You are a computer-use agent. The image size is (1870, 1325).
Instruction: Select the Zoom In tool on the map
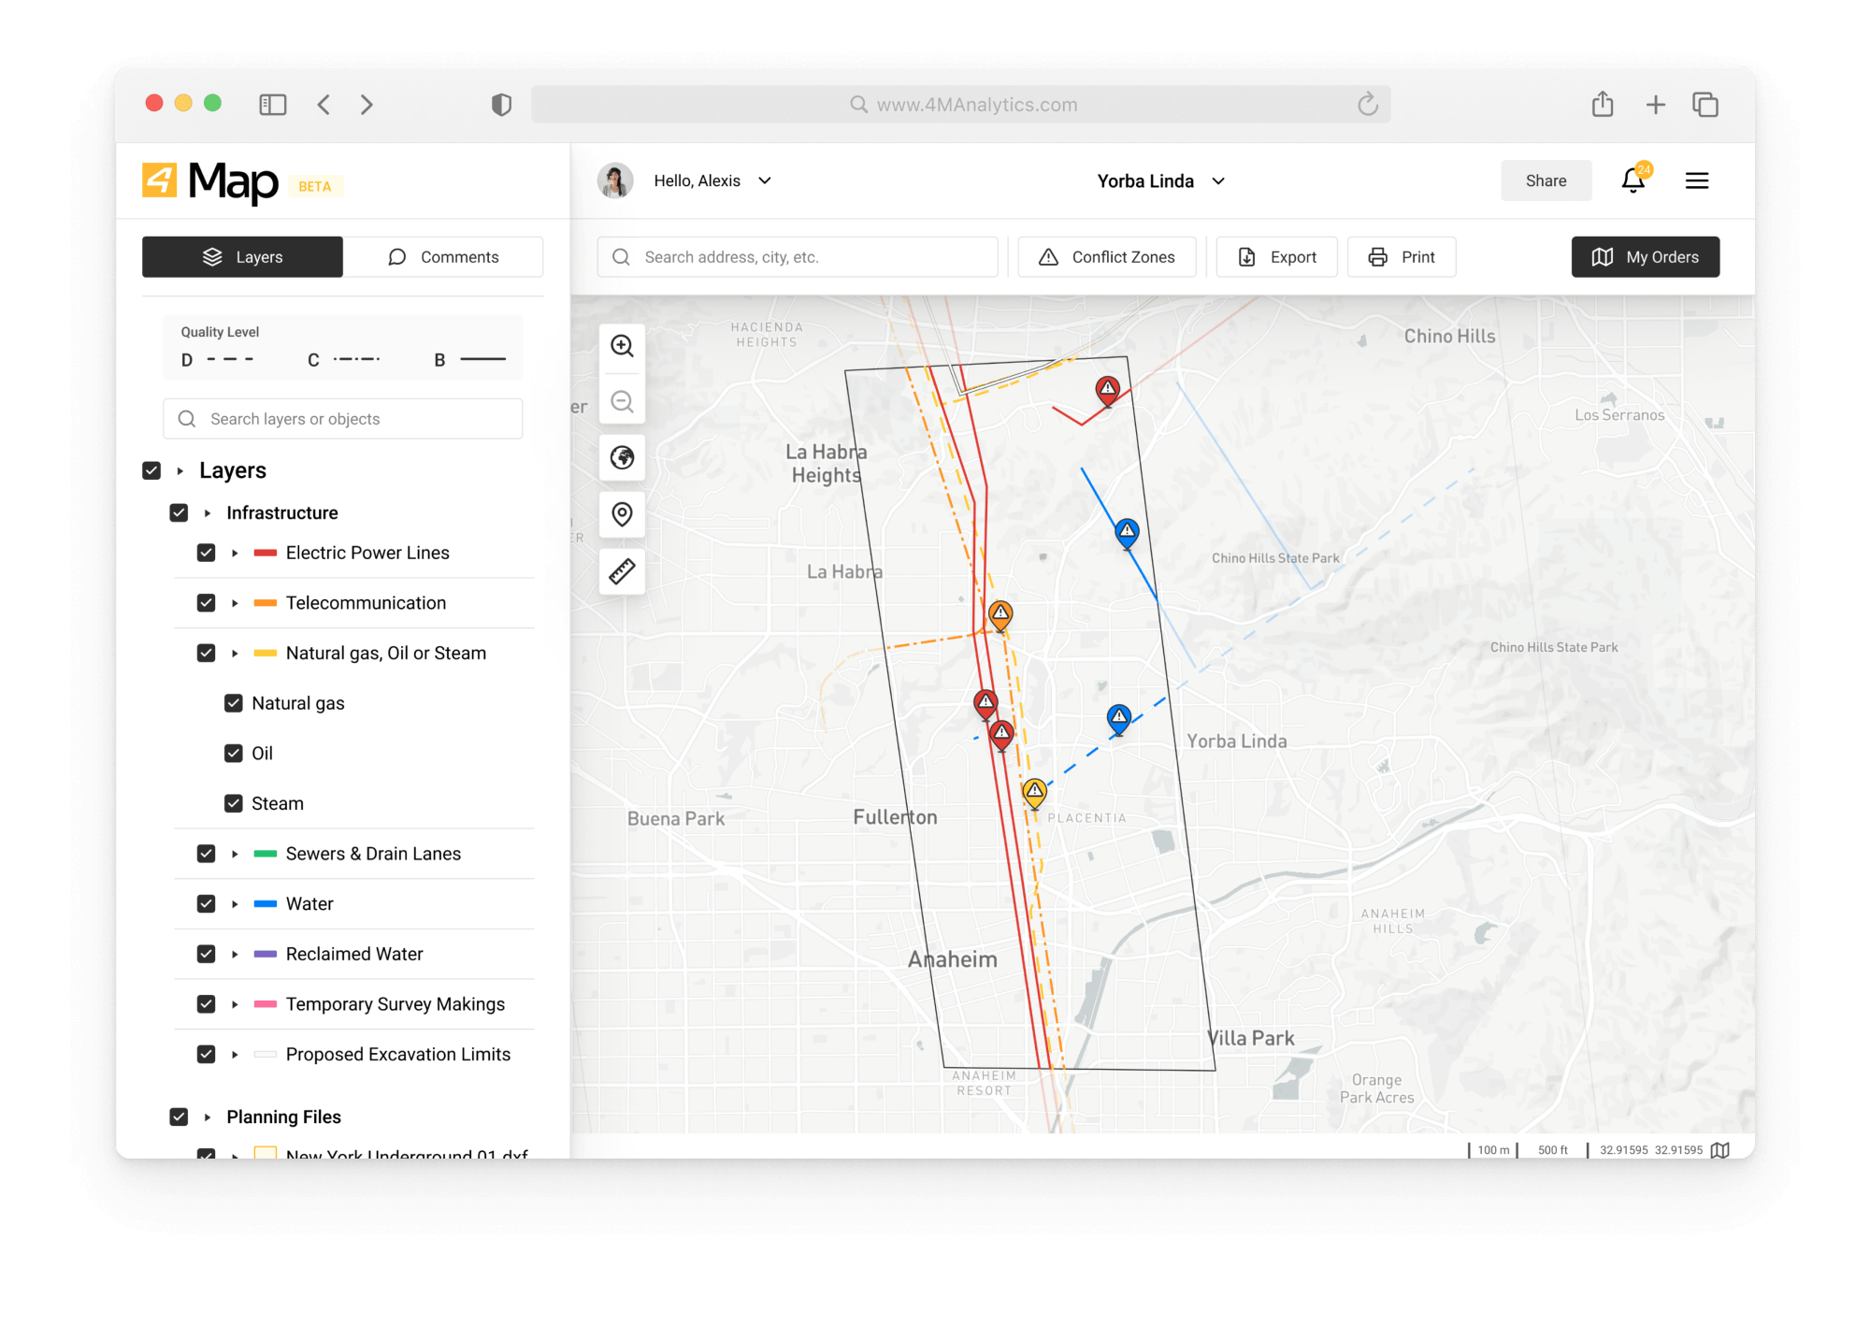(x=622, y=345)
